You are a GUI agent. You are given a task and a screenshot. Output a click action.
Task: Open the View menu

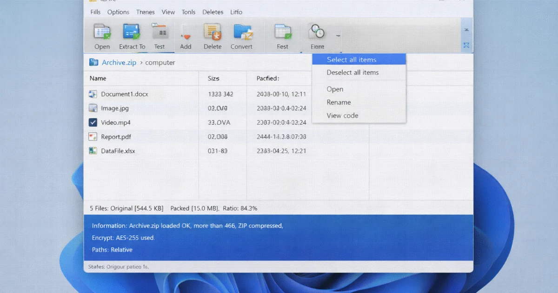pyautogui.click(x=168, y=12)
